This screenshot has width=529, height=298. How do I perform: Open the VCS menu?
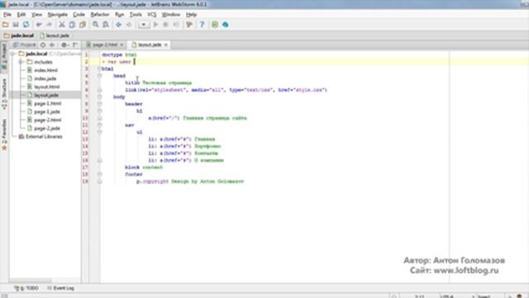tap(152, 15)
